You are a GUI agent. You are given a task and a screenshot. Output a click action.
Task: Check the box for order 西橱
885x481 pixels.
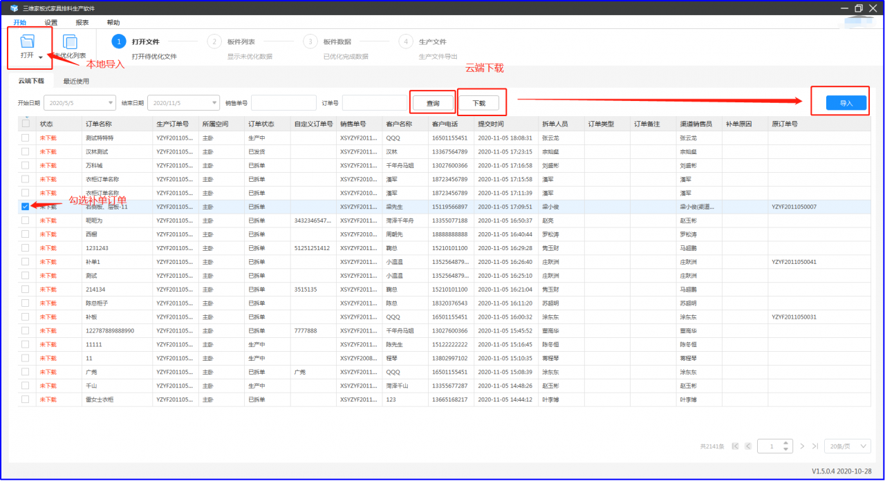tap(26, 234)
